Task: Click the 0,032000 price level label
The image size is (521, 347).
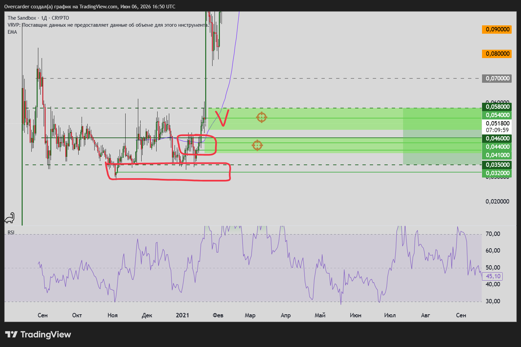Action: coord(497,173)
